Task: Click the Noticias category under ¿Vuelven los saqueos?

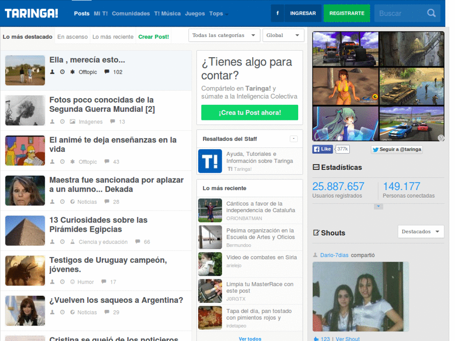Action: point(87,312)
